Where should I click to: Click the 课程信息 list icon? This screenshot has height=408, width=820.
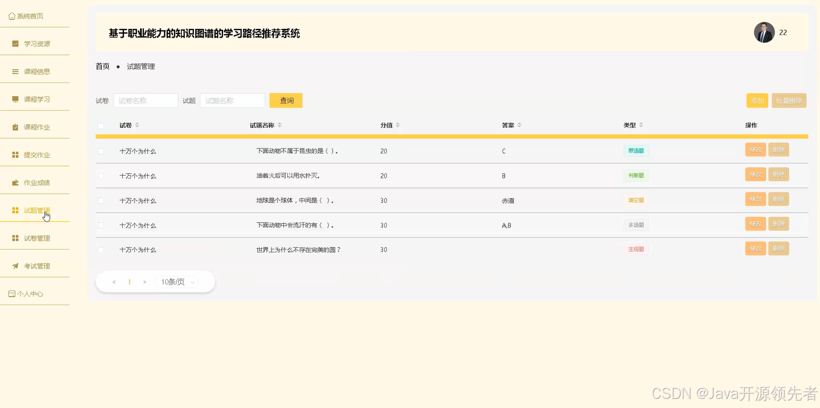tap(15, 70)
